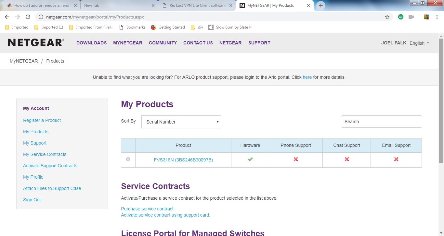The width and height of the screenshot is (444, 236).
Task: Open the div bookmarks folder
Action: coord(197,27)
